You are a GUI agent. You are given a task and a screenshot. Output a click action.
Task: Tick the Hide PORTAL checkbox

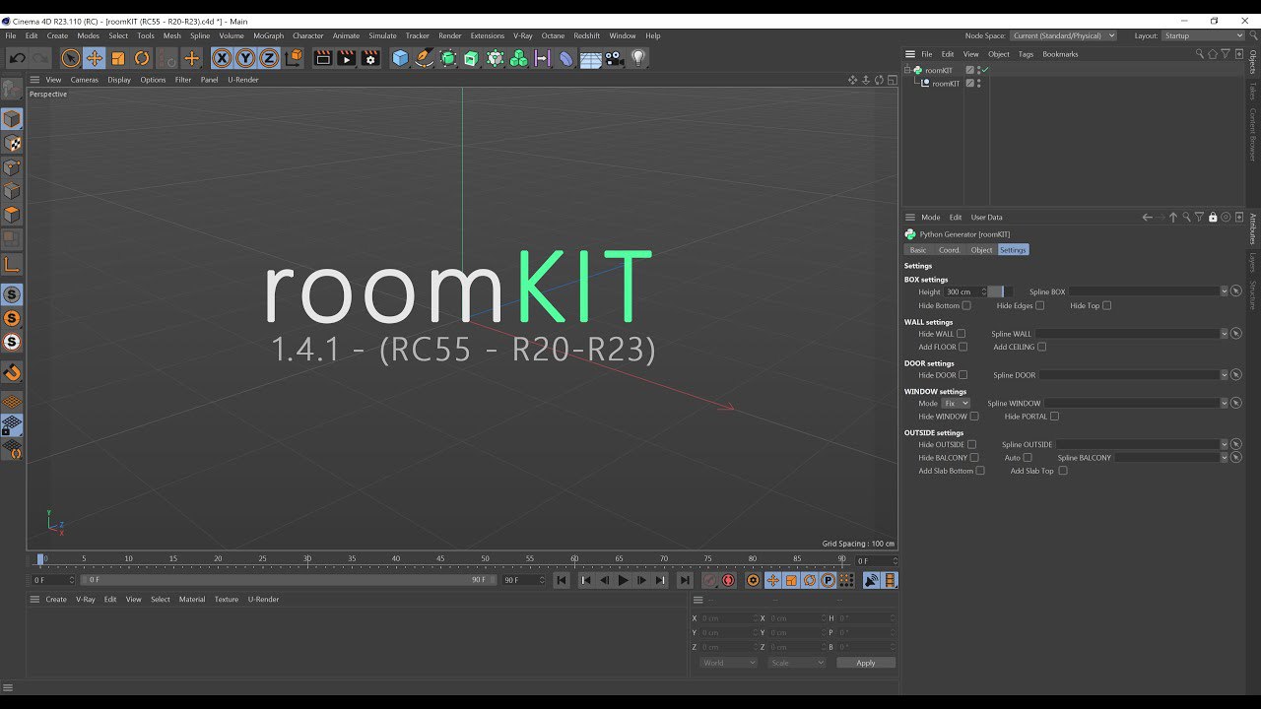(x=1054, y=417)
